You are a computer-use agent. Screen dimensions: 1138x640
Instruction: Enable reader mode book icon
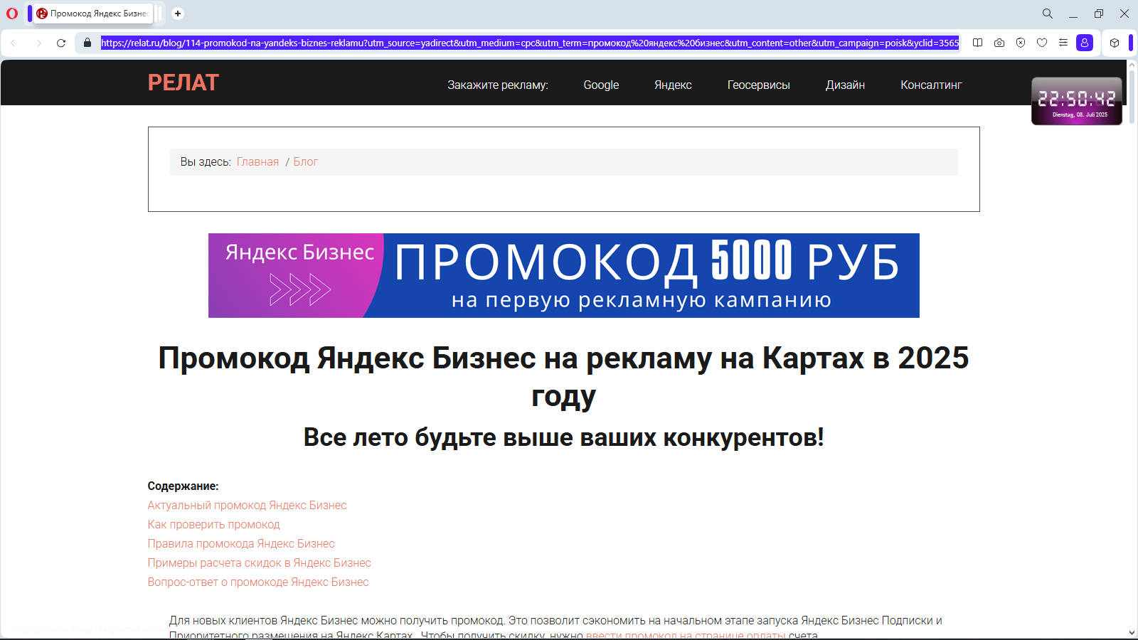[978, 43]
